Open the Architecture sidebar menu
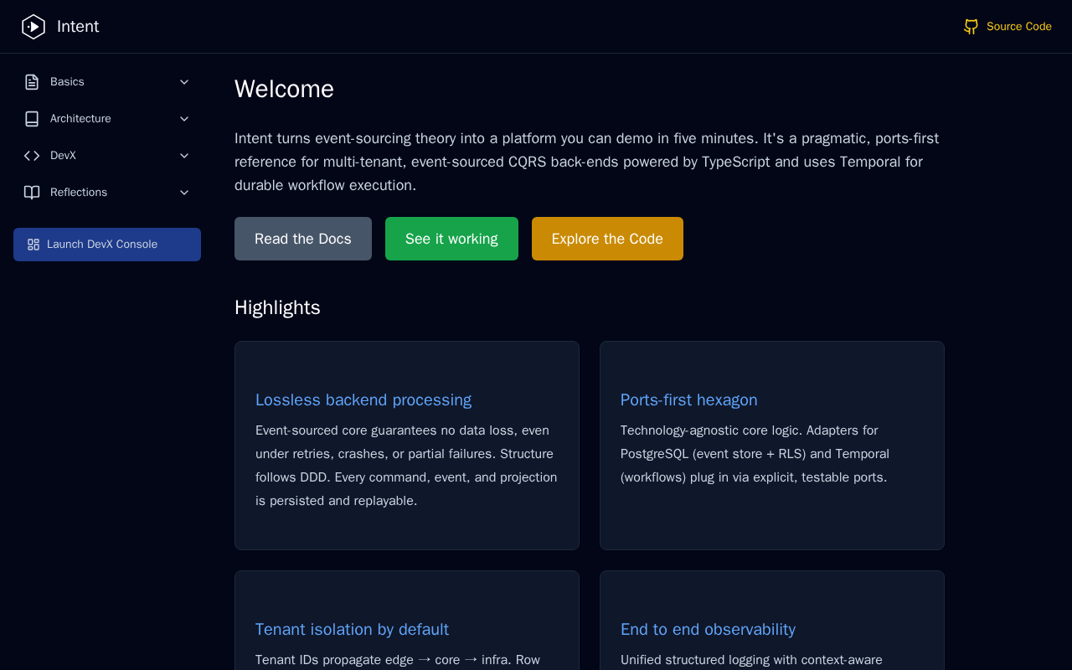Image resolution: width=1072 pixels, height=670 pixels. tap(107, 119)
